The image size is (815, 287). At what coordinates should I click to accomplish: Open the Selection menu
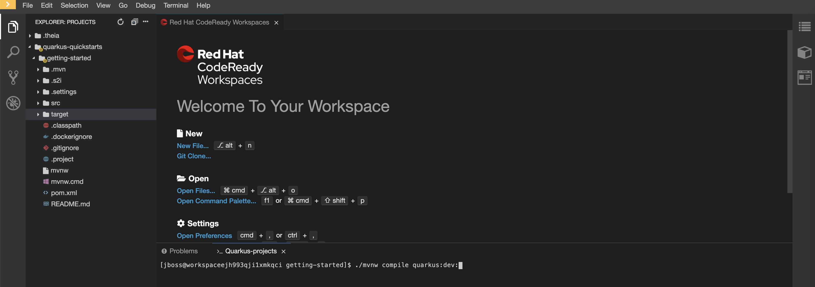pos(74,5)
